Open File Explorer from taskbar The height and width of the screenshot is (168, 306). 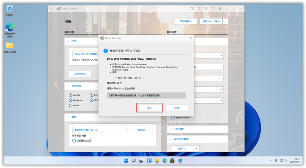[157, 161]
